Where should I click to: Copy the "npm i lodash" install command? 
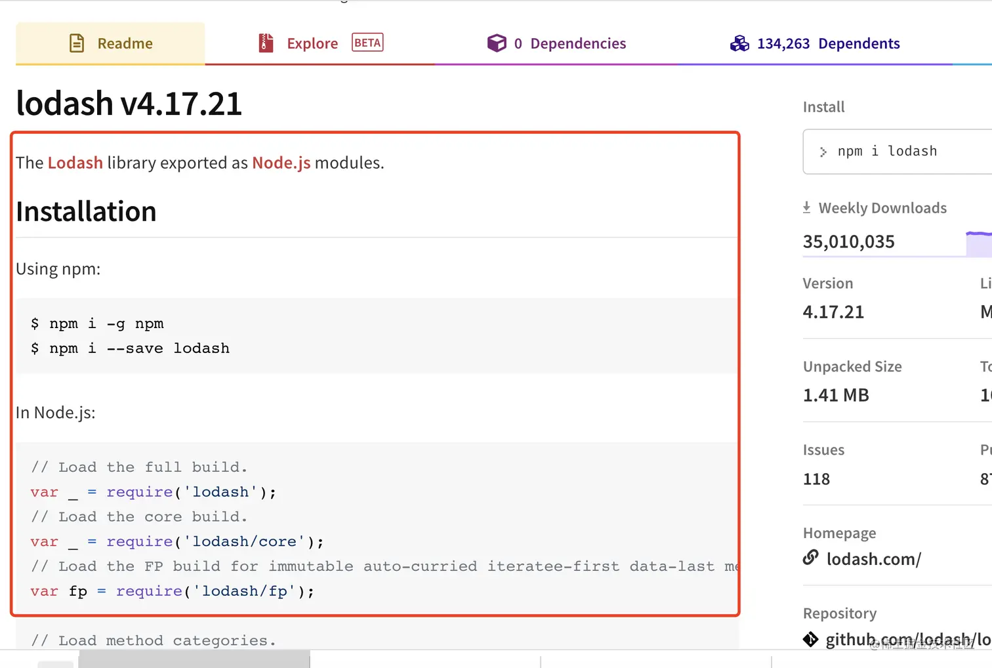click(x=887, y=152)
